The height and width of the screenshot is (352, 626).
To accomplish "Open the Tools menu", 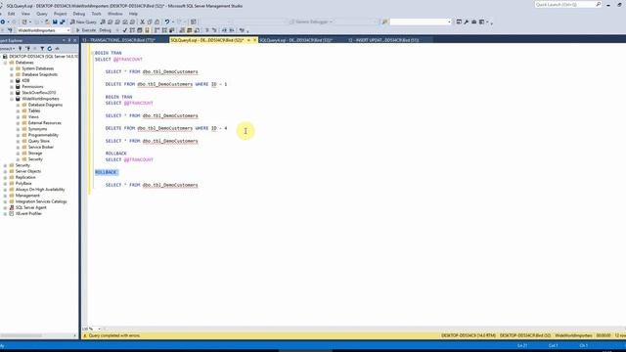I will click(96, 14).
